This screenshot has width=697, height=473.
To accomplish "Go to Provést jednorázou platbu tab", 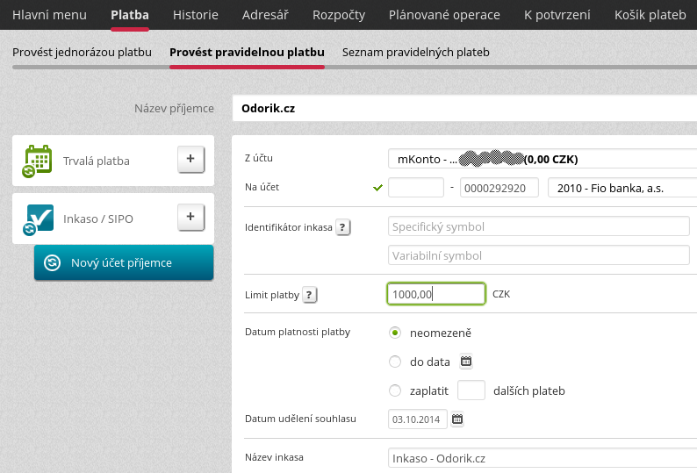I will (x=83, y=53).
